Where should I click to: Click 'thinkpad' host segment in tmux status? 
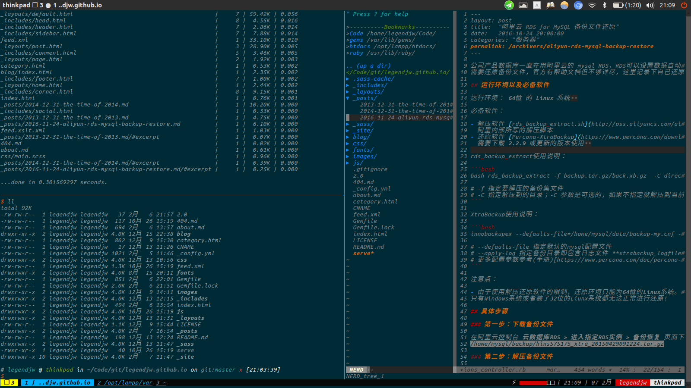pos(667,382)
